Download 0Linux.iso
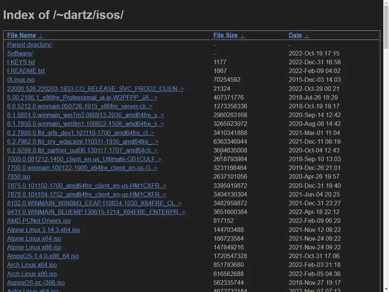 click(21, 80)
